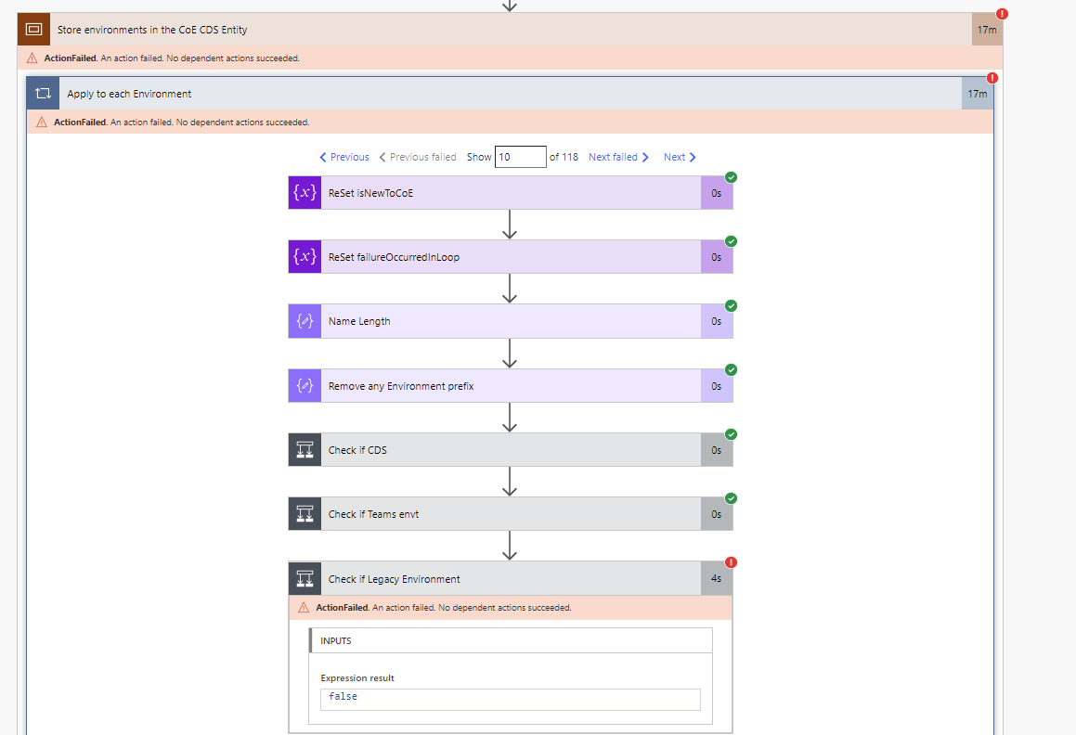The height and width of the screenshot is (735, 1076).
Task: Click the red error badge on Store environments action
Action: pos(1002,14)
